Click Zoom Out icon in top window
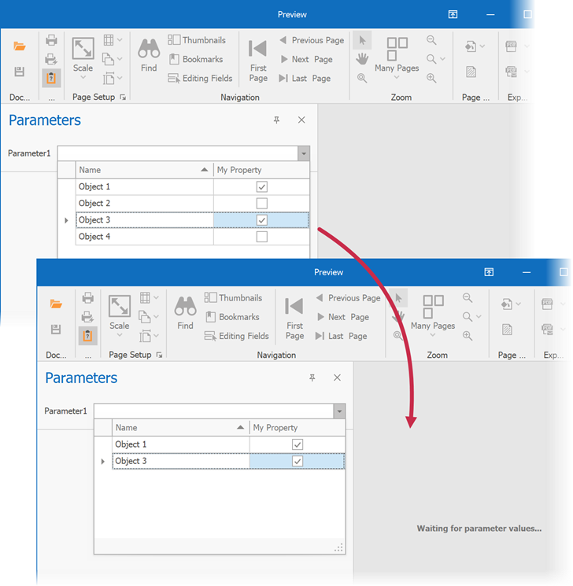 click(x=431, y=40)
